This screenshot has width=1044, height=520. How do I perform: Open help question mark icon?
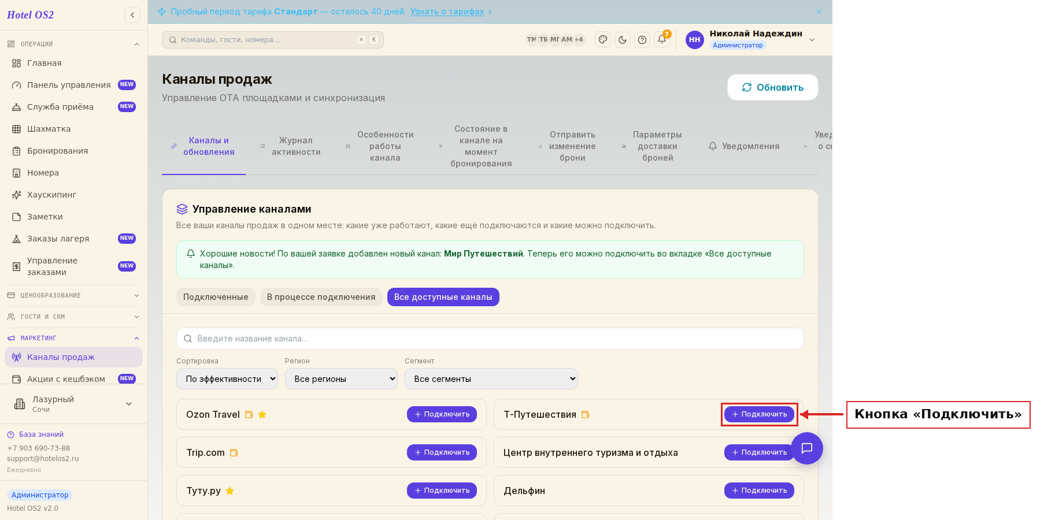point(642,39)
